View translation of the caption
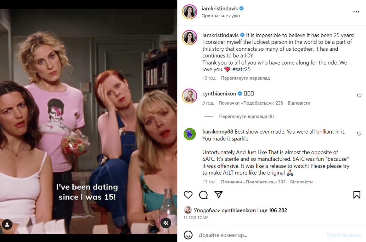This screenshot has height=242, width=366. click(x=245, y=78)
